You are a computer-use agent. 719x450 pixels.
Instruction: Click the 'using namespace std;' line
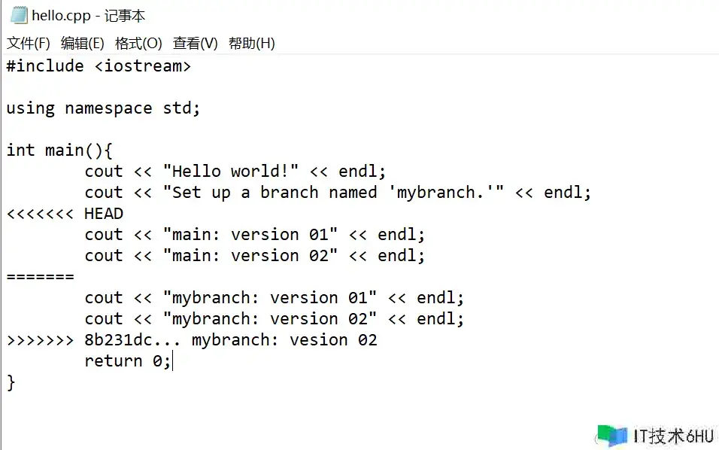pyautogui.click(x=104, y=108)
